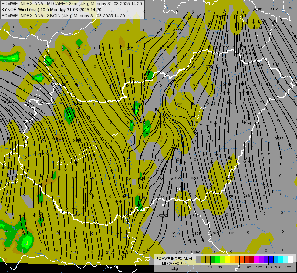Click the legend's MLCAPE0-3km label
The width and height of the screenshot is (297, 273).
coord(174,264)
